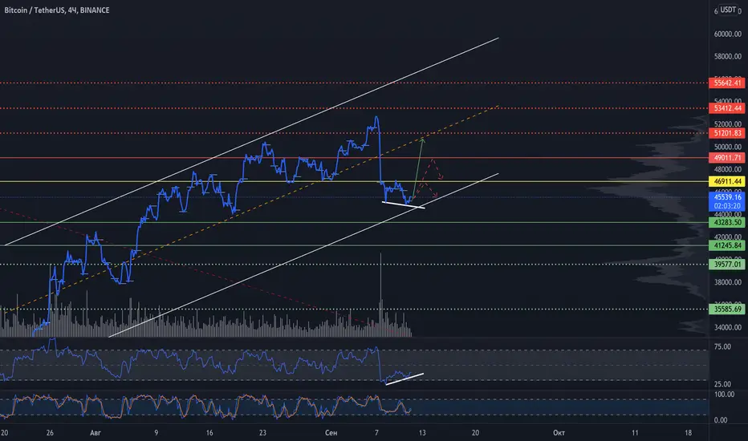Click the stochastic scale value 100.00

point(724,394)
